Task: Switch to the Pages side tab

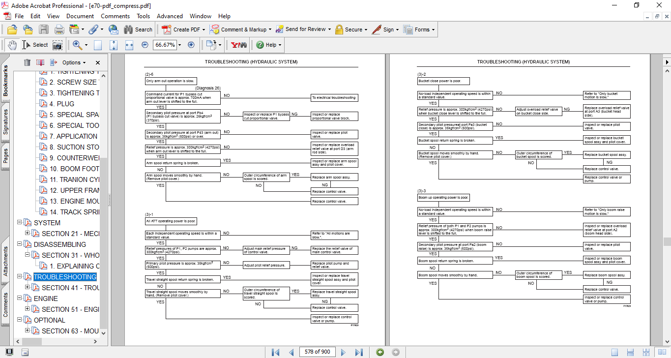Action: [5, 156]
